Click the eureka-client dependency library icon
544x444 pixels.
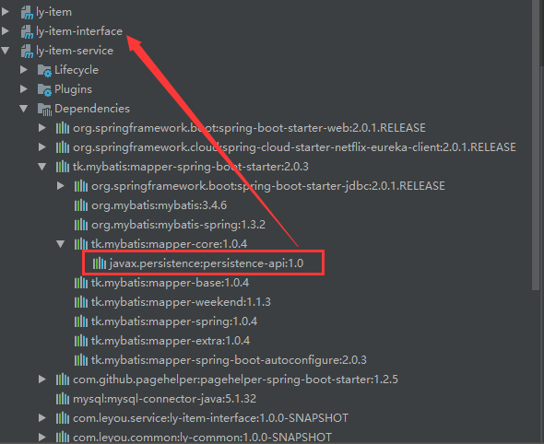[63, 147]
